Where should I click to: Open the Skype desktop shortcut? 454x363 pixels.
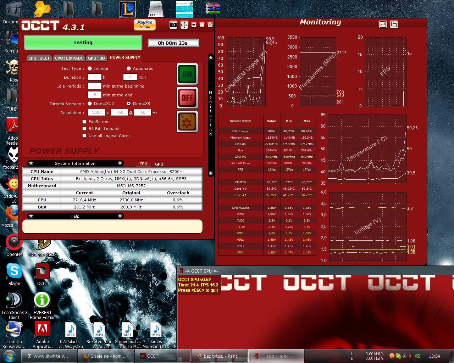pyautogui.click(x=14, y=275)
